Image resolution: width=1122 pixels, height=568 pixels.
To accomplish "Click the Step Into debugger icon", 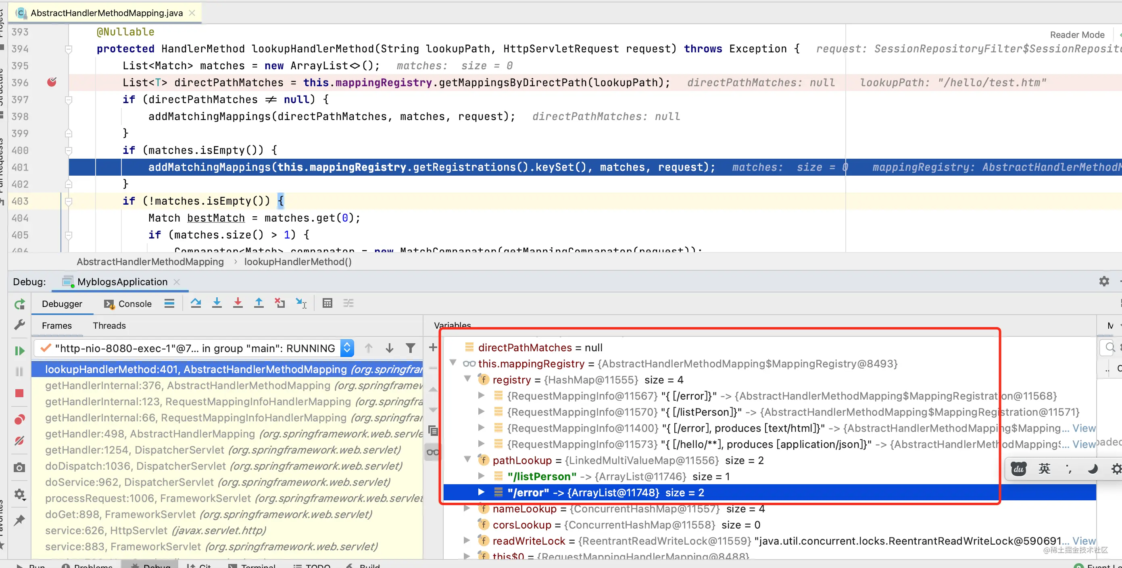I will (217, 303).
